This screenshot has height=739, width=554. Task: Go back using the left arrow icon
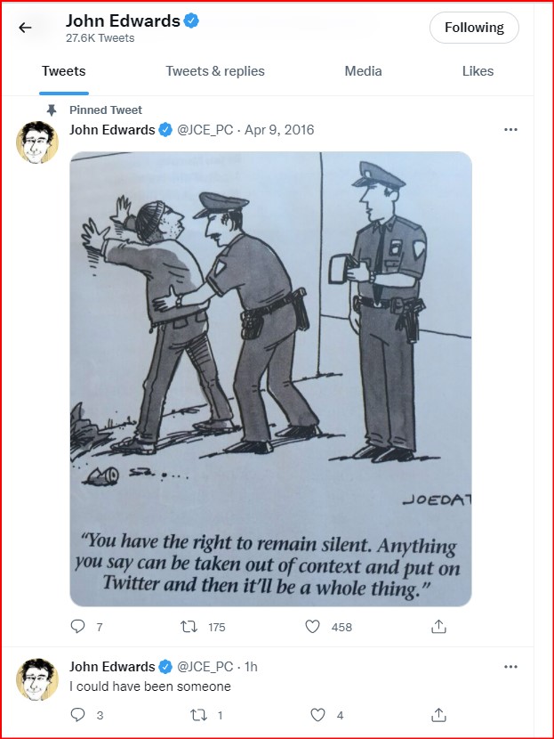click(25, 28)
